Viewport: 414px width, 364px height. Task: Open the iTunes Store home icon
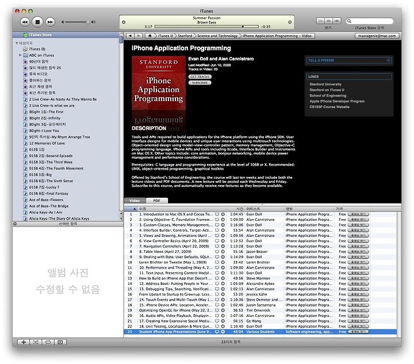click(149, 36)
